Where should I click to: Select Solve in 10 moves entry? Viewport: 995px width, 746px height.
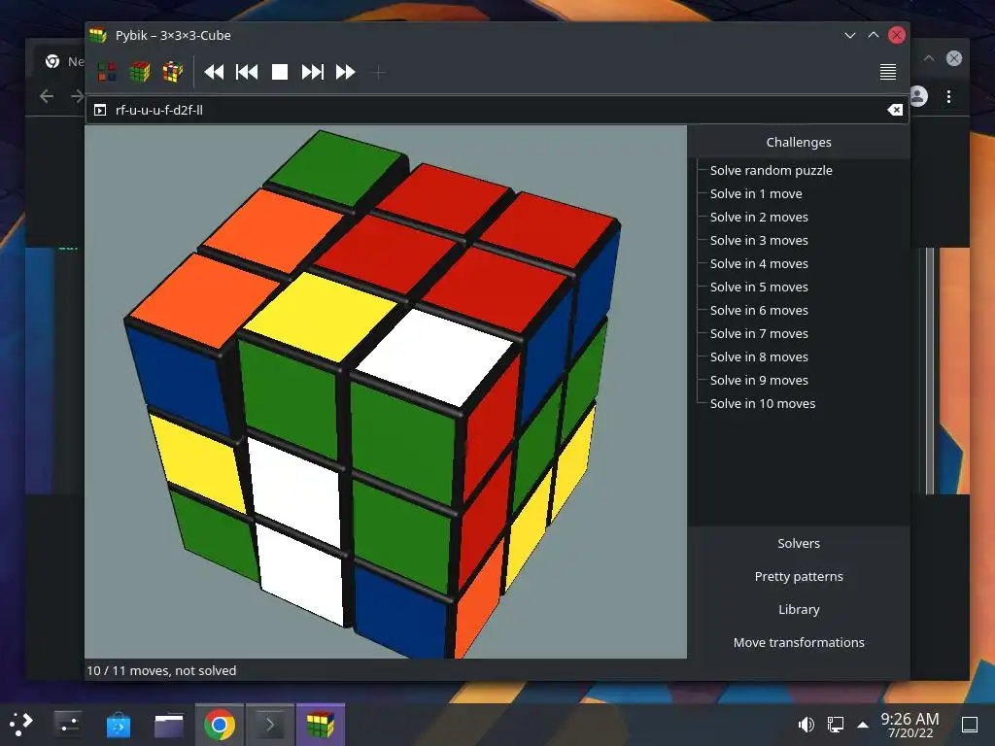pos(762,403)
